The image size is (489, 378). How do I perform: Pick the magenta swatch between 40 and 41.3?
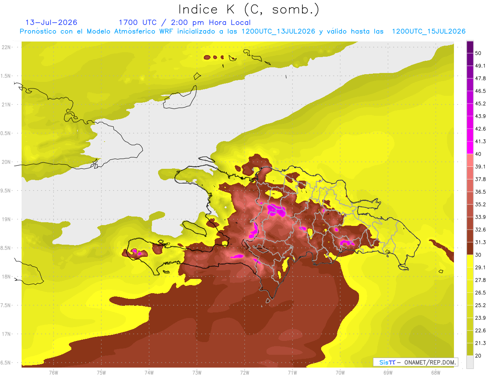pyautogui.click(x=470, y=148)
